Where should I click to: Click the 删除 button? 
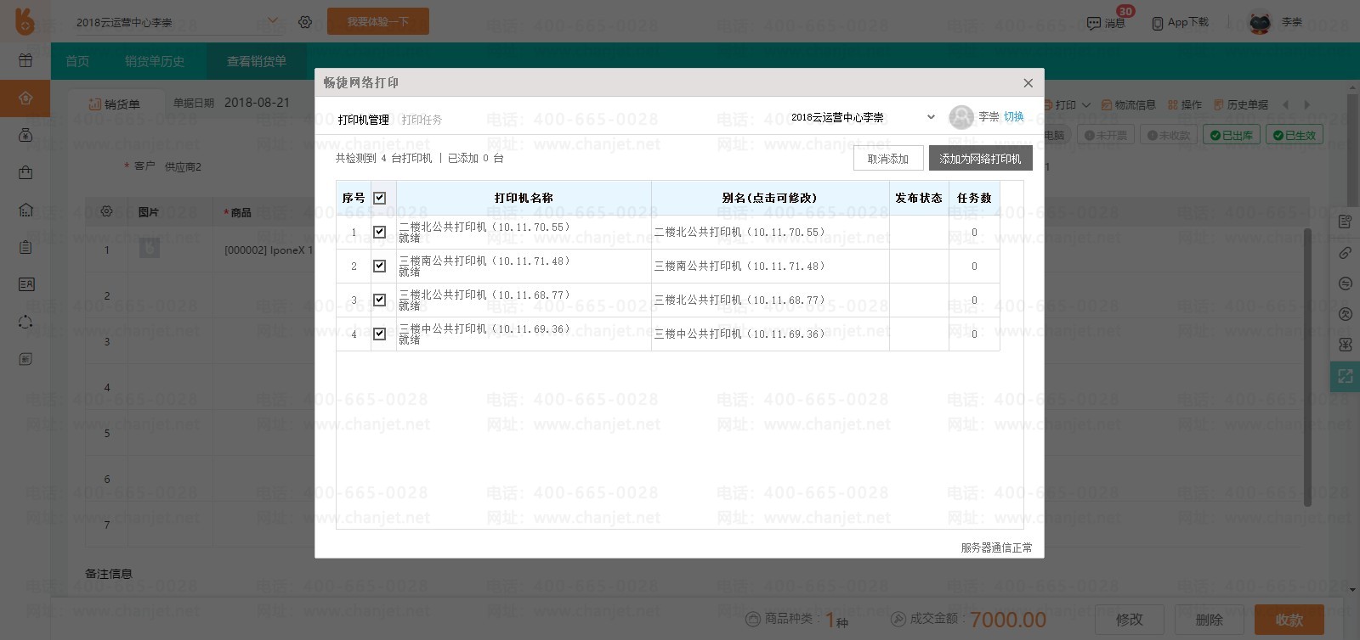tap(1210, 620)
